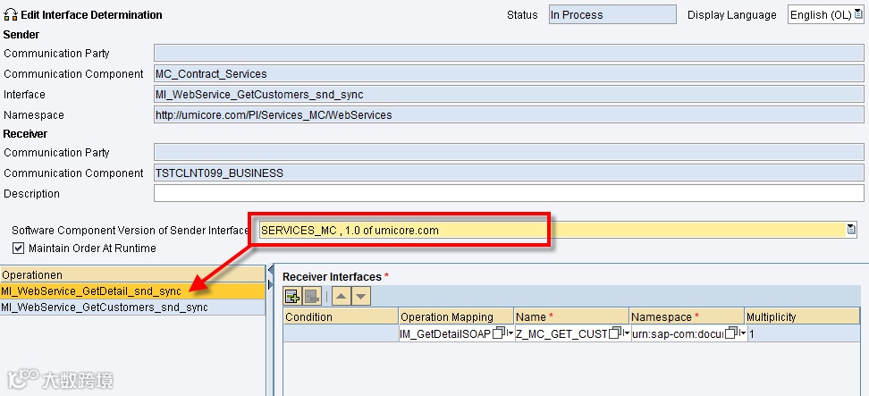The height and width of the screenshot is (396, 869).
Task: Open value help for Operation Mapping cell
Action: click(498, 333)
